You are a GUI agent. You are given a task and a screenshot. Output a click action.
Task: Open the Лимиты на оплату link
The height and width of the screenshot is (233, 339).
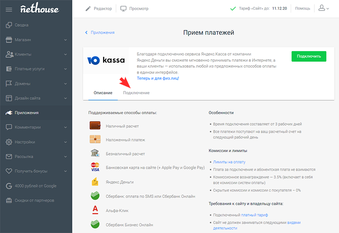click(x=229, y=162)
